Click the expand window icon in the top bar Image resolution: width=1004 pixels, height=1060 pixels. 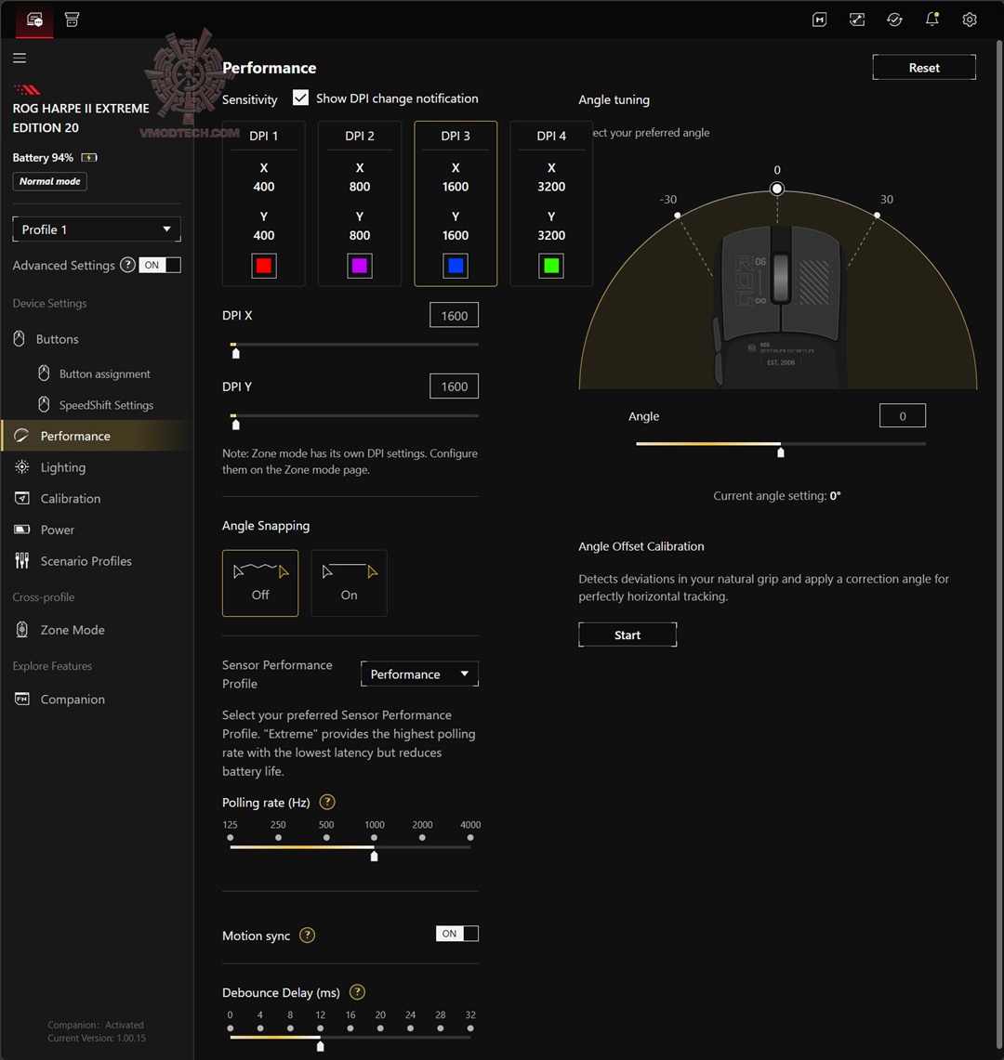857,20
